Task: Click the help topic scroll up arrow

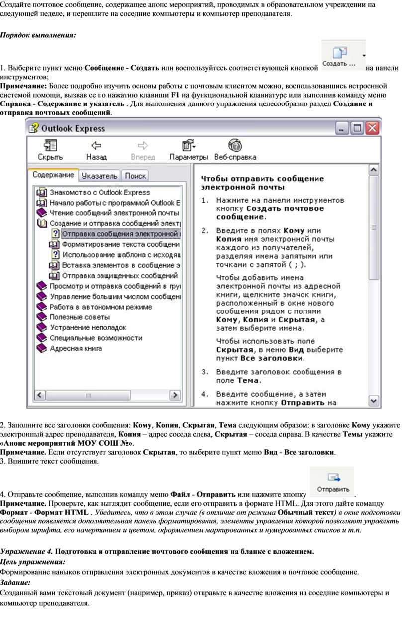Action: [x=374, y=170]
